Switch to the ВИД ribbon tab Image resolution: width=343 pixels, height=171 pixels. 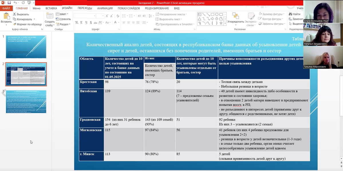(x=177, y=8)
